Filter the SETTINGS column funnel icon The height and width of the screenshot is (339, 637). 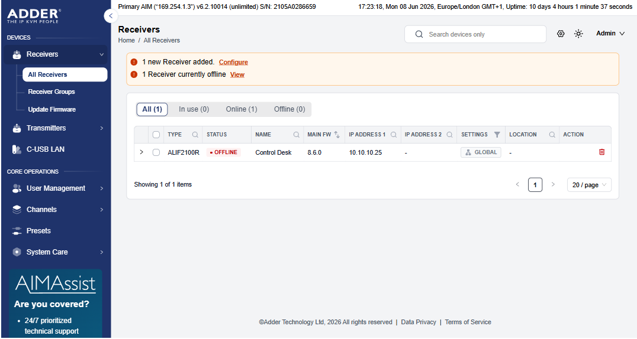pyautogui.click(x=497, y=135)
